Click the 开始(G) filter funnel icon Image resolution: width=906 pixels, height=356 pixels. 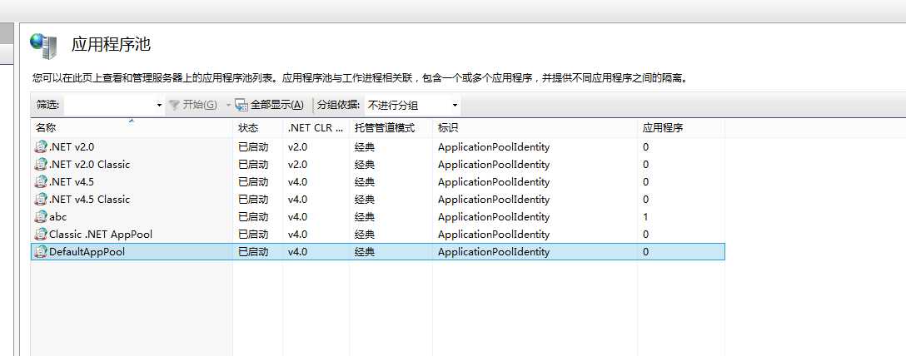[174, 105]
